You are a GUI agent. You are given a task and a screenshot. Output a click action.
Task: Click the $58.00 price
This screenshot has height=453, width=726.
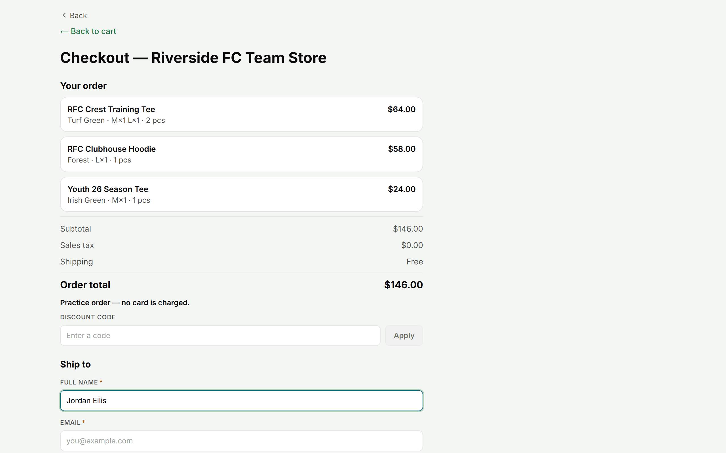402,149
